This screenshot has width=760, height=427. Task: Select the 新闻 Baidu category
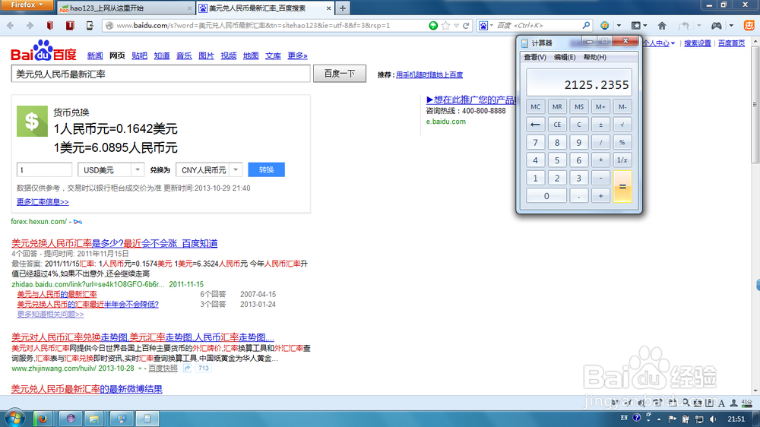click(95, 55)
